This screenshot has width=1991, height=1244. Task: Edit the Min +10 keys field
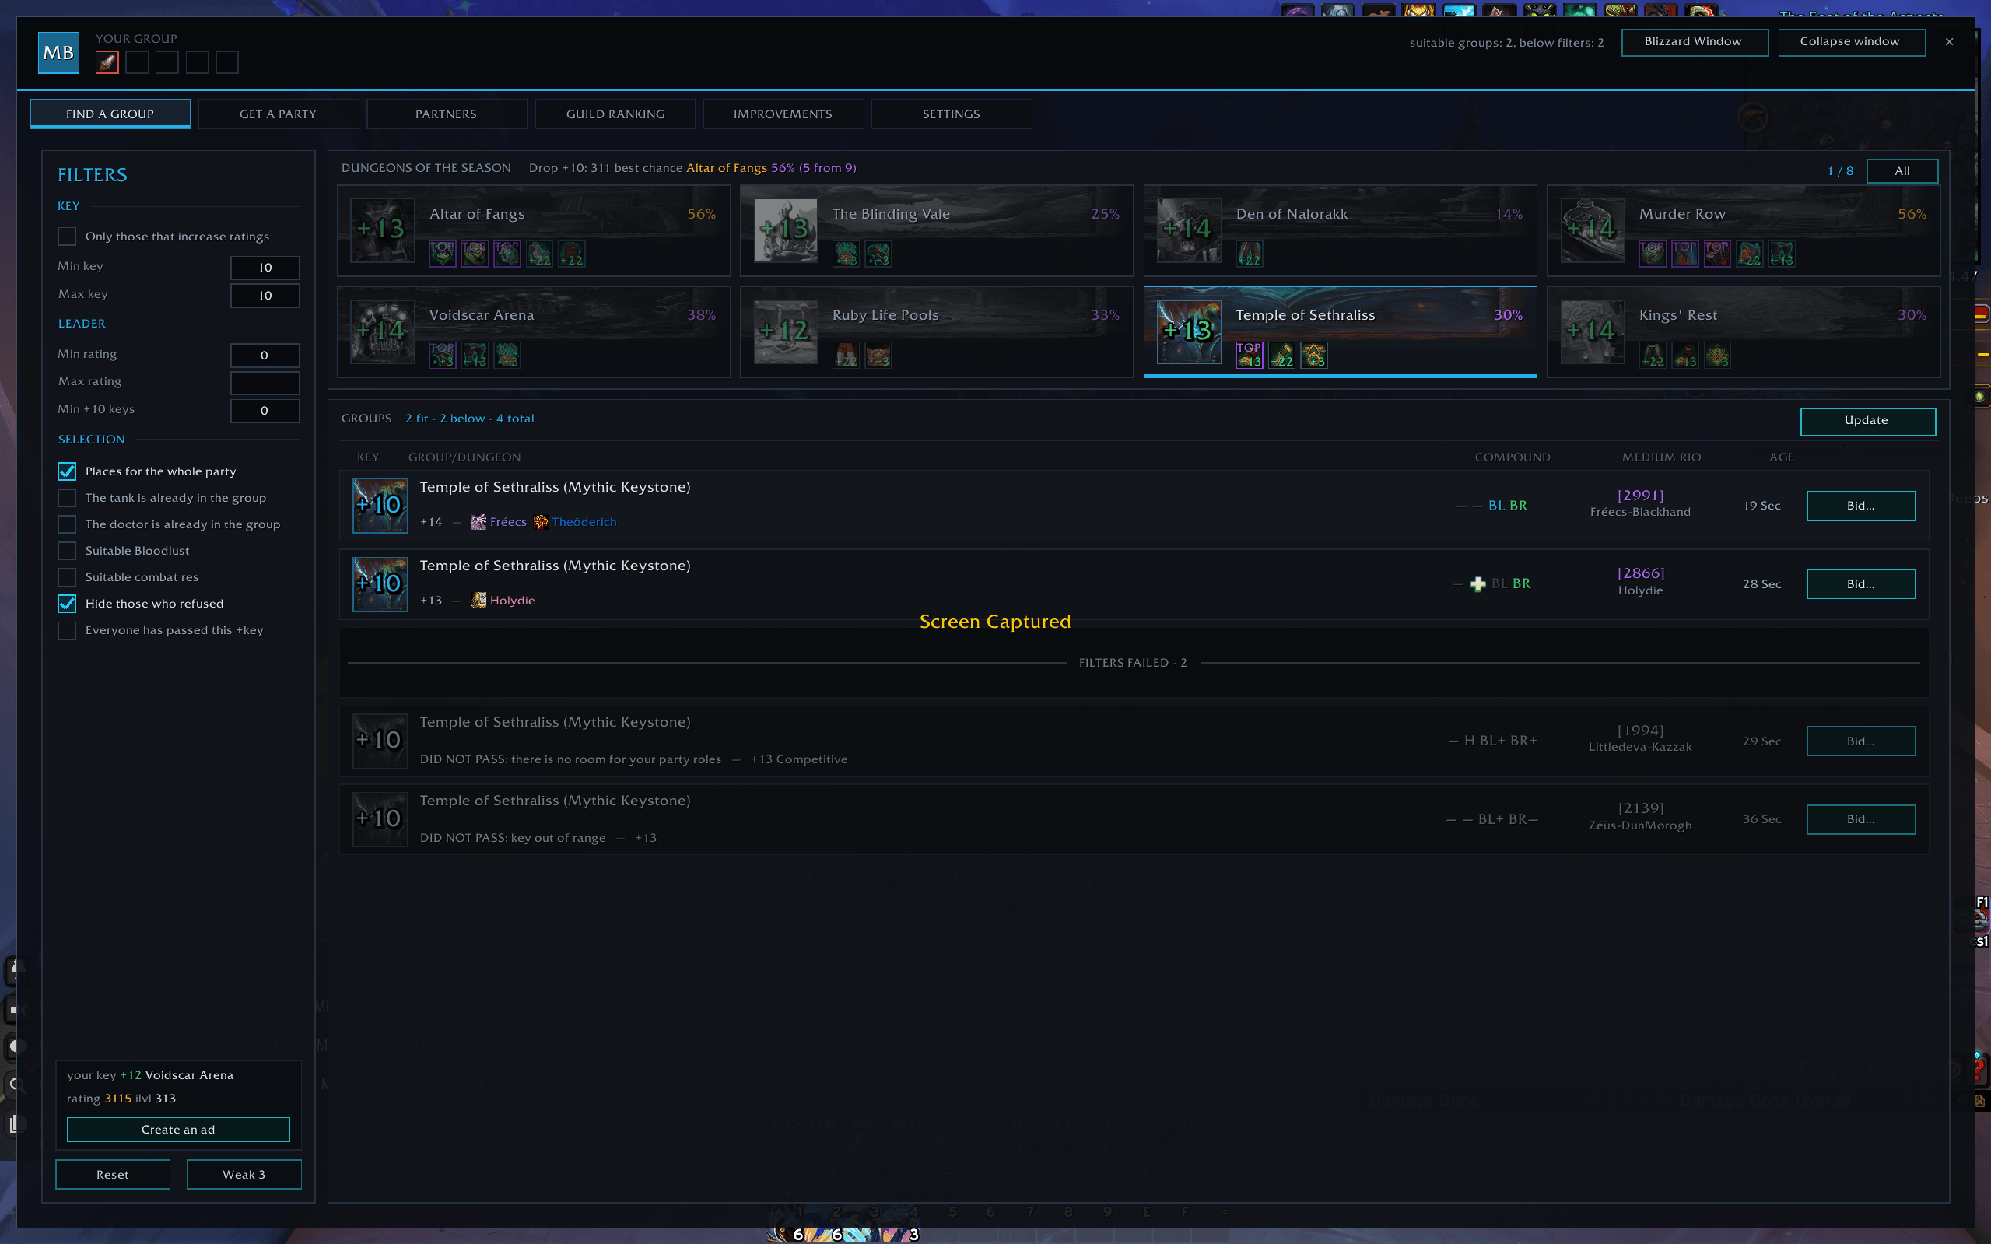265,411
